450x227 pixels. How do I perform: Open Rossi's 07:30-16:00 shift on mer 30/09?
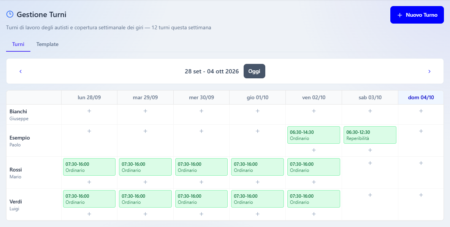coord(201,167)
